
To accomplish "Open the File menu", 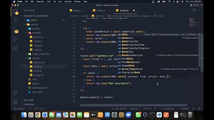I will click(x=26, y=2).
